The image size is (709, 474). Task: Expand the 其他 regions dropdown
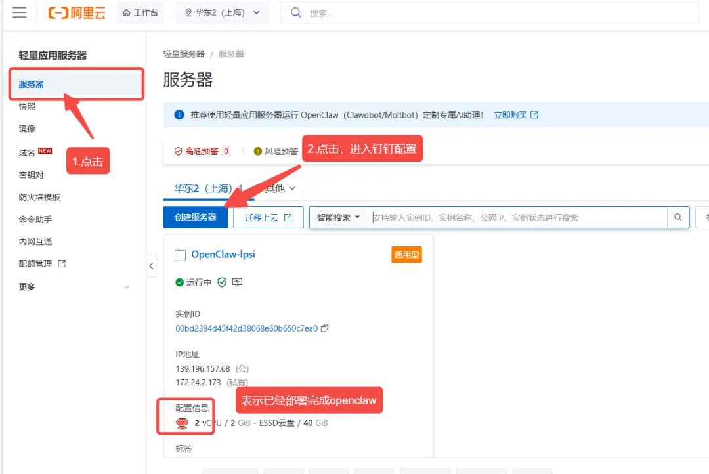click(x=280, y=188)
